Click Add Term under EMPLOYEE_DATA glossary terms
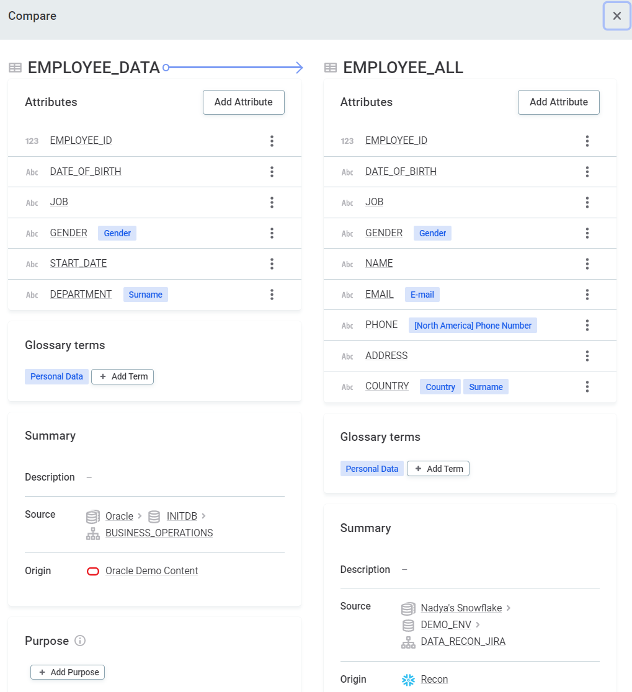 pos(123,376)
